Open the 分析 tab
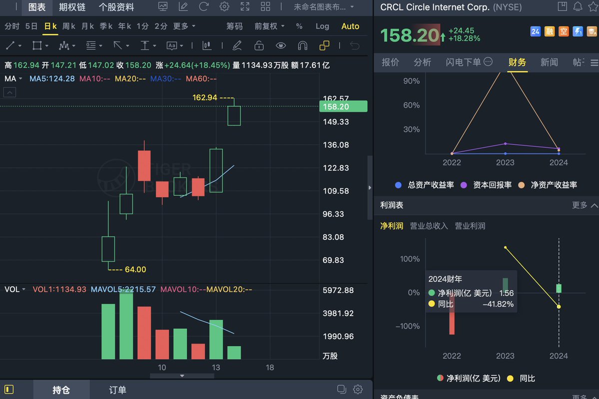The width and height of the screenshot is (599, 399). (422, 62)
